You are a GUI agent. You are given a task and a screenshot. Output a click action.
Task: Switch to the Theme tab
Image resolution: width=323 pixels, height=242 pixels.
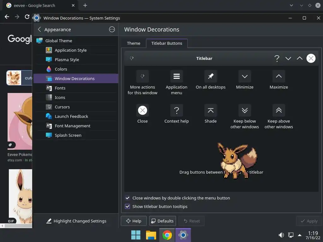133,43
